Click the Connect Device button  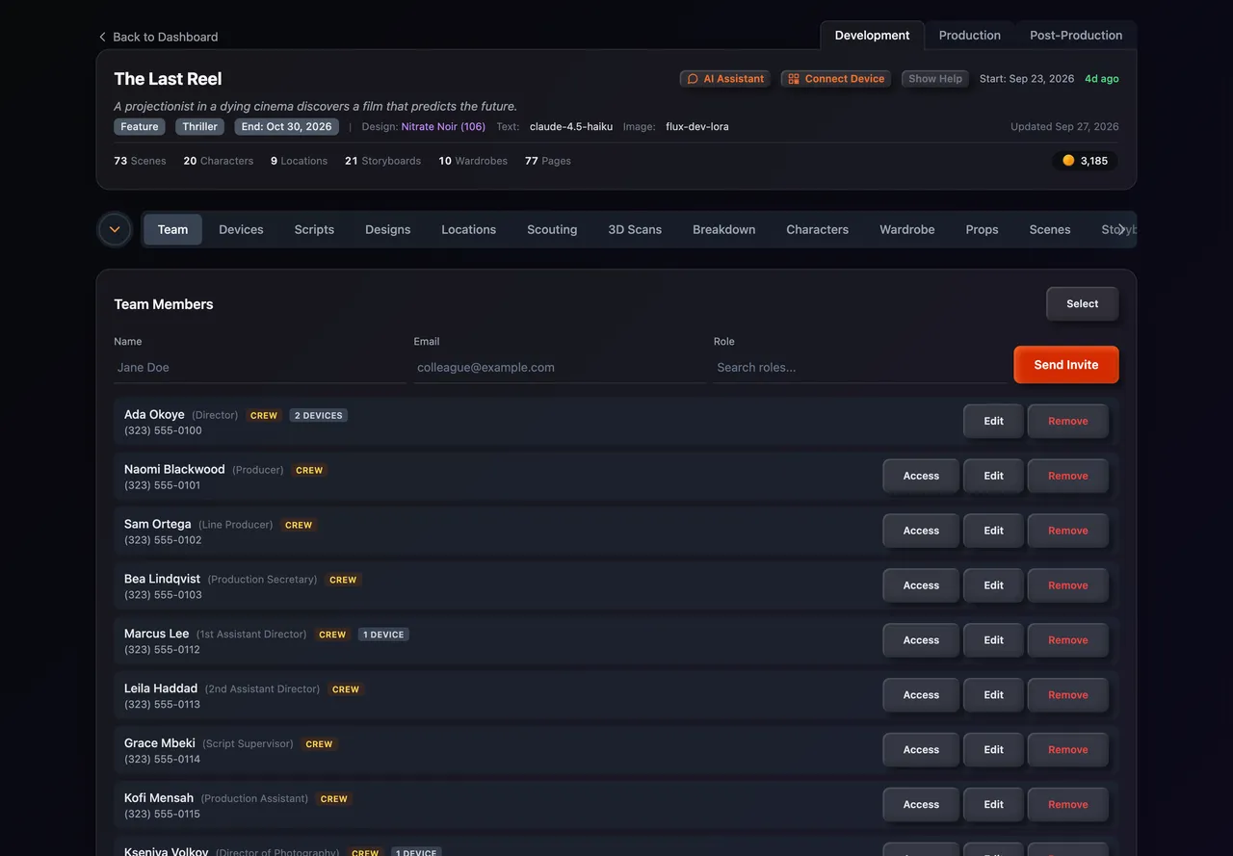(x=836, y=79)
